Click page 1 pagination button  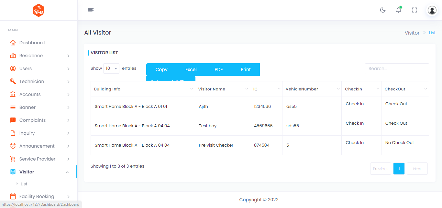399,169
